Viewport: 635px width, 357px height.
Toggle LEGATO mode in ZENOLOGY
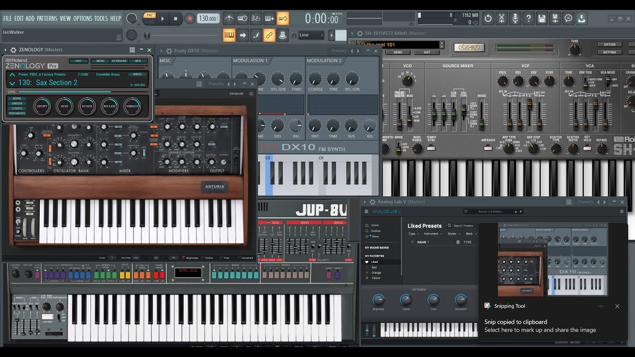click(17, 108)
